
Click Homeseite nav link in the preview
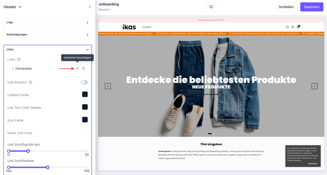[146, 27]
